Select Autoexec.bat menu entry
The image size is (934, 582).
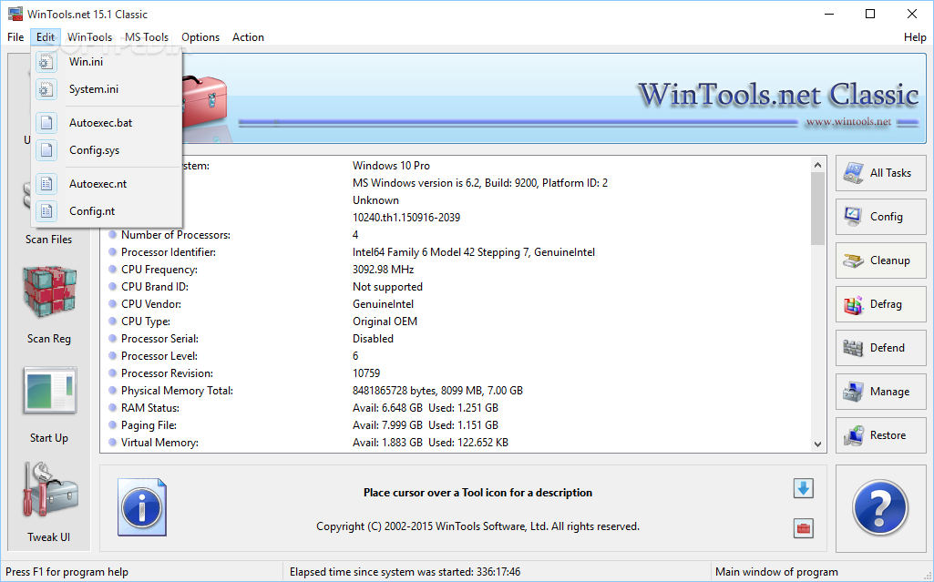(x=106, y=123)
